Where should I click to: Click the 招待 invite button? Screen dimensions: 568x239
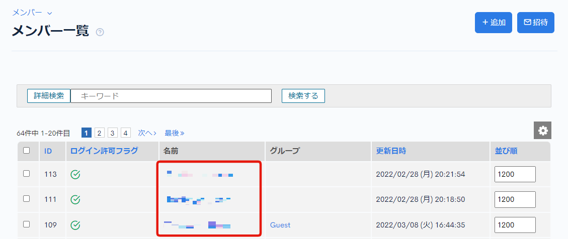point(535,23)
